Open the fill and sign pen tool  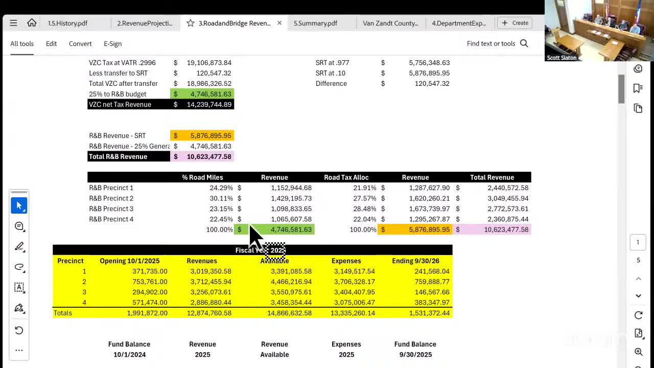coord(19,308)
